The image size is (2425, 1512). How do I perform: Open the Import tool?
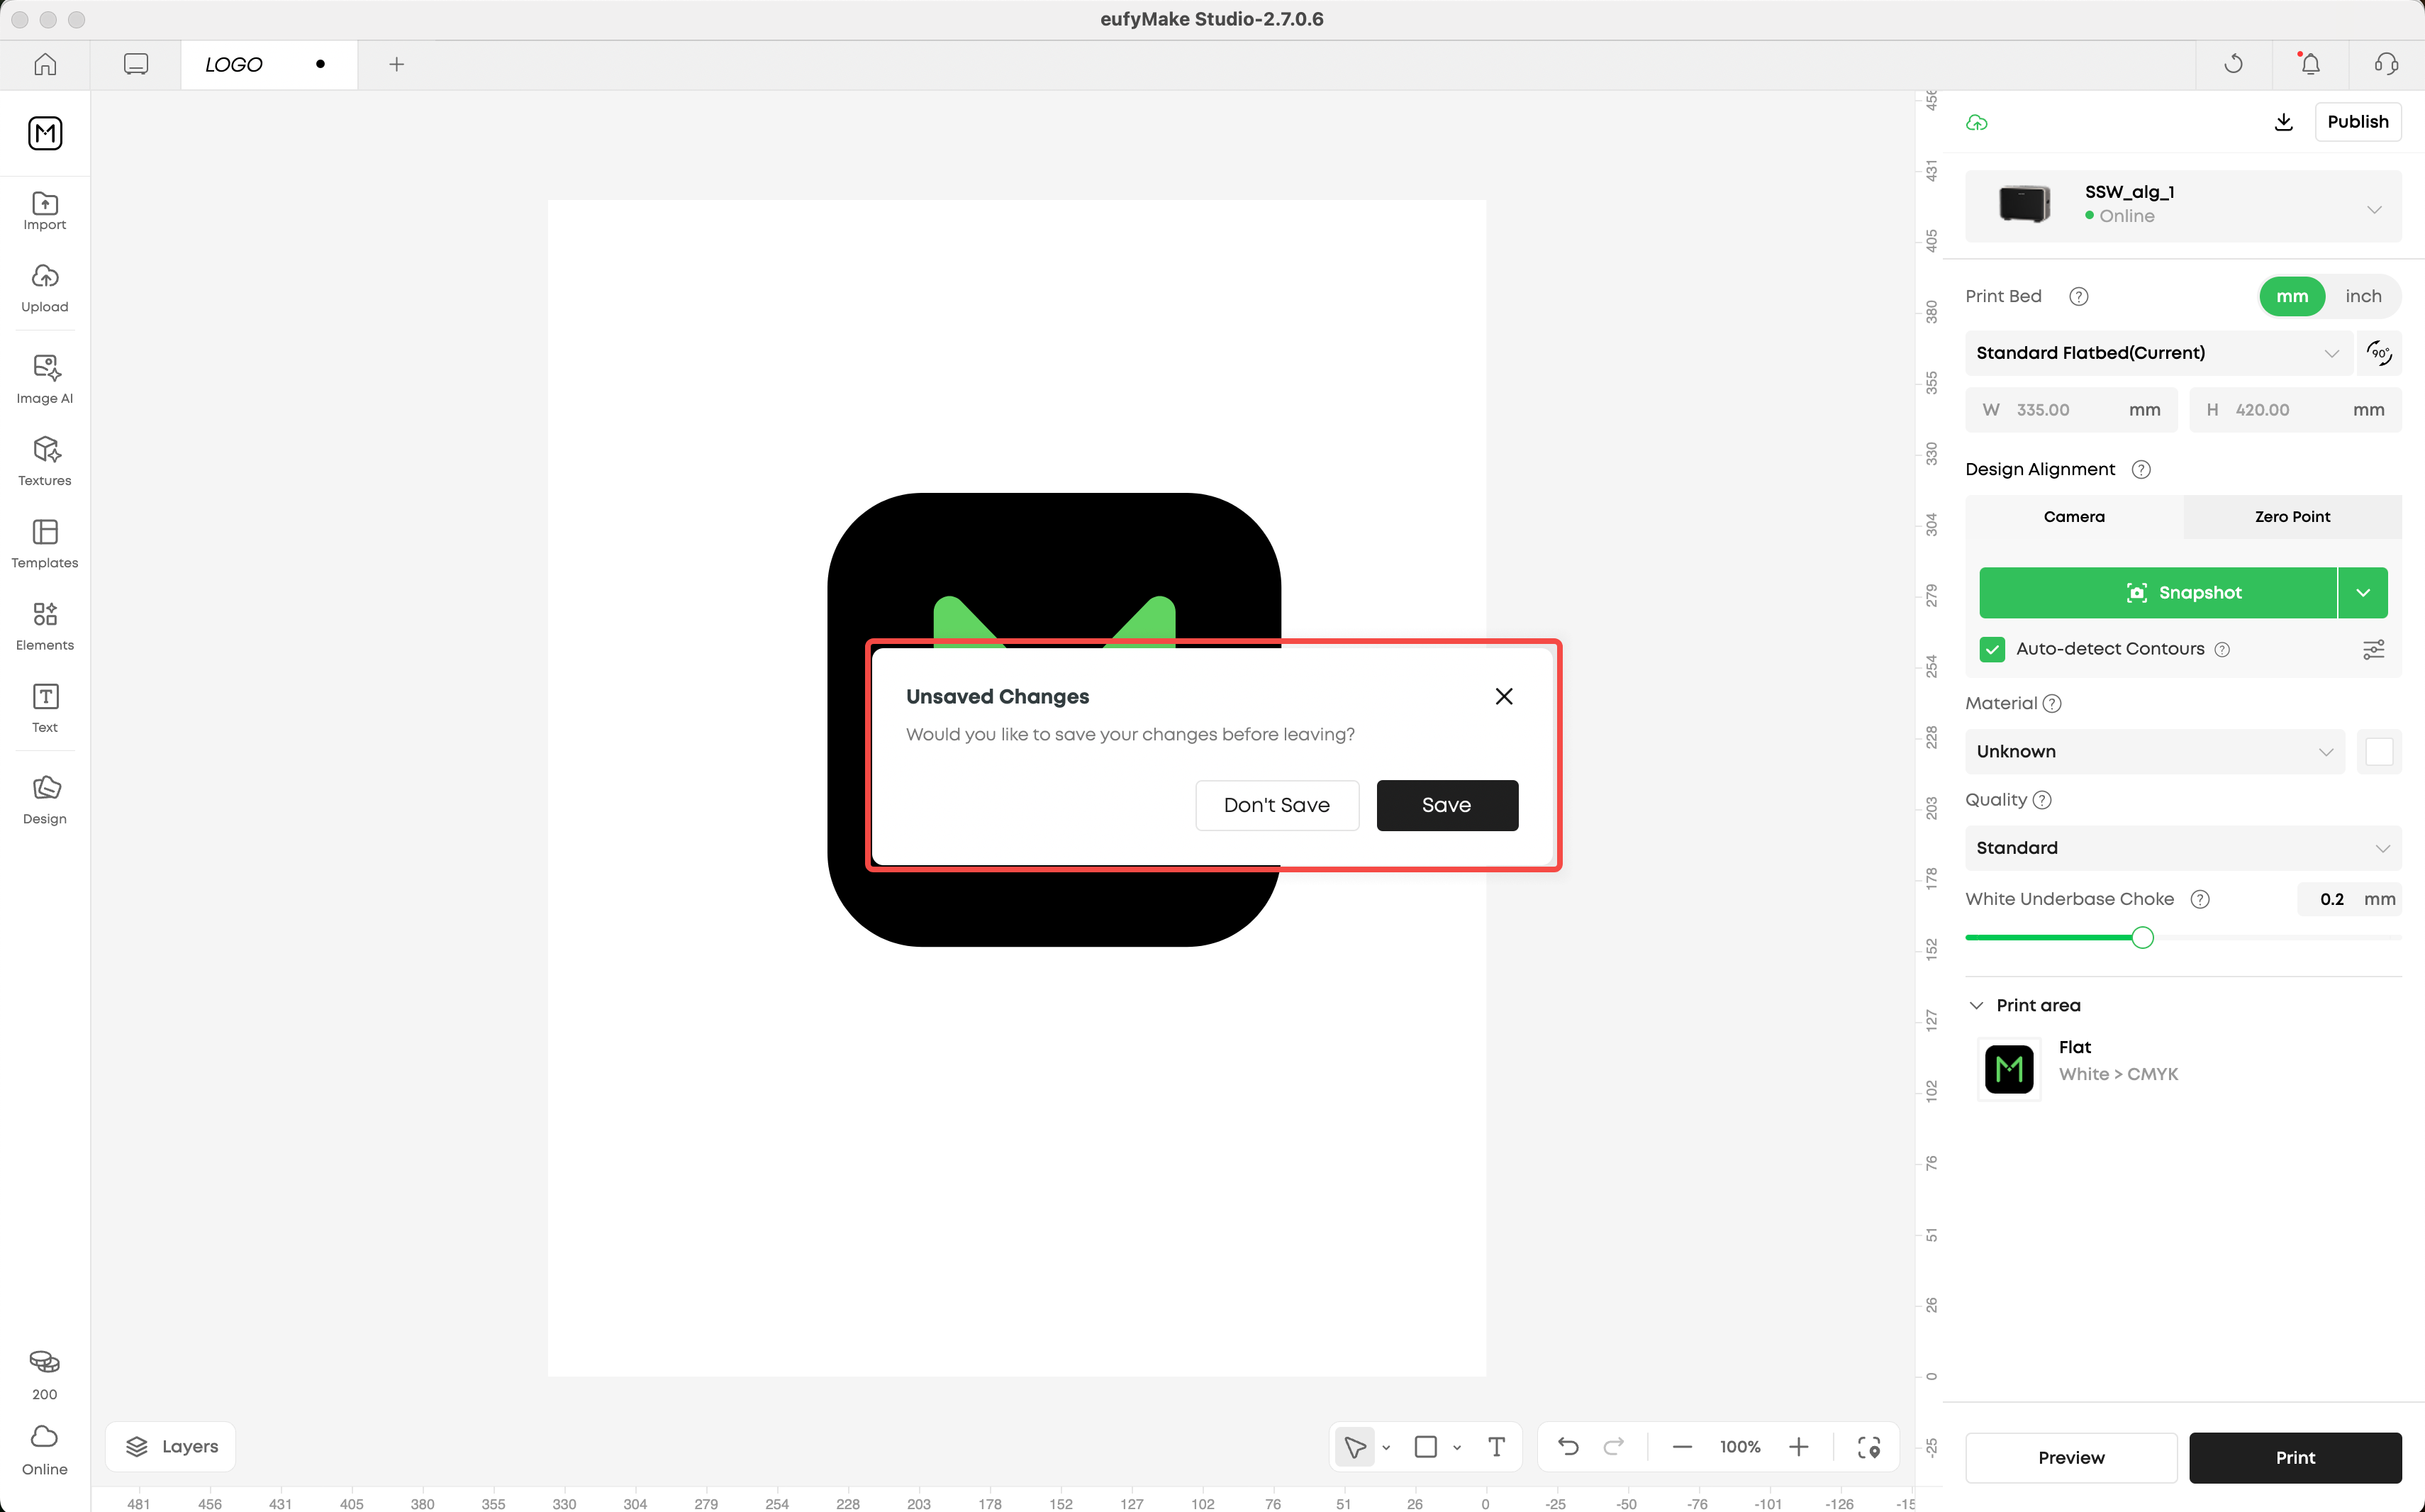pyautogui.click(x=45, y=211)
